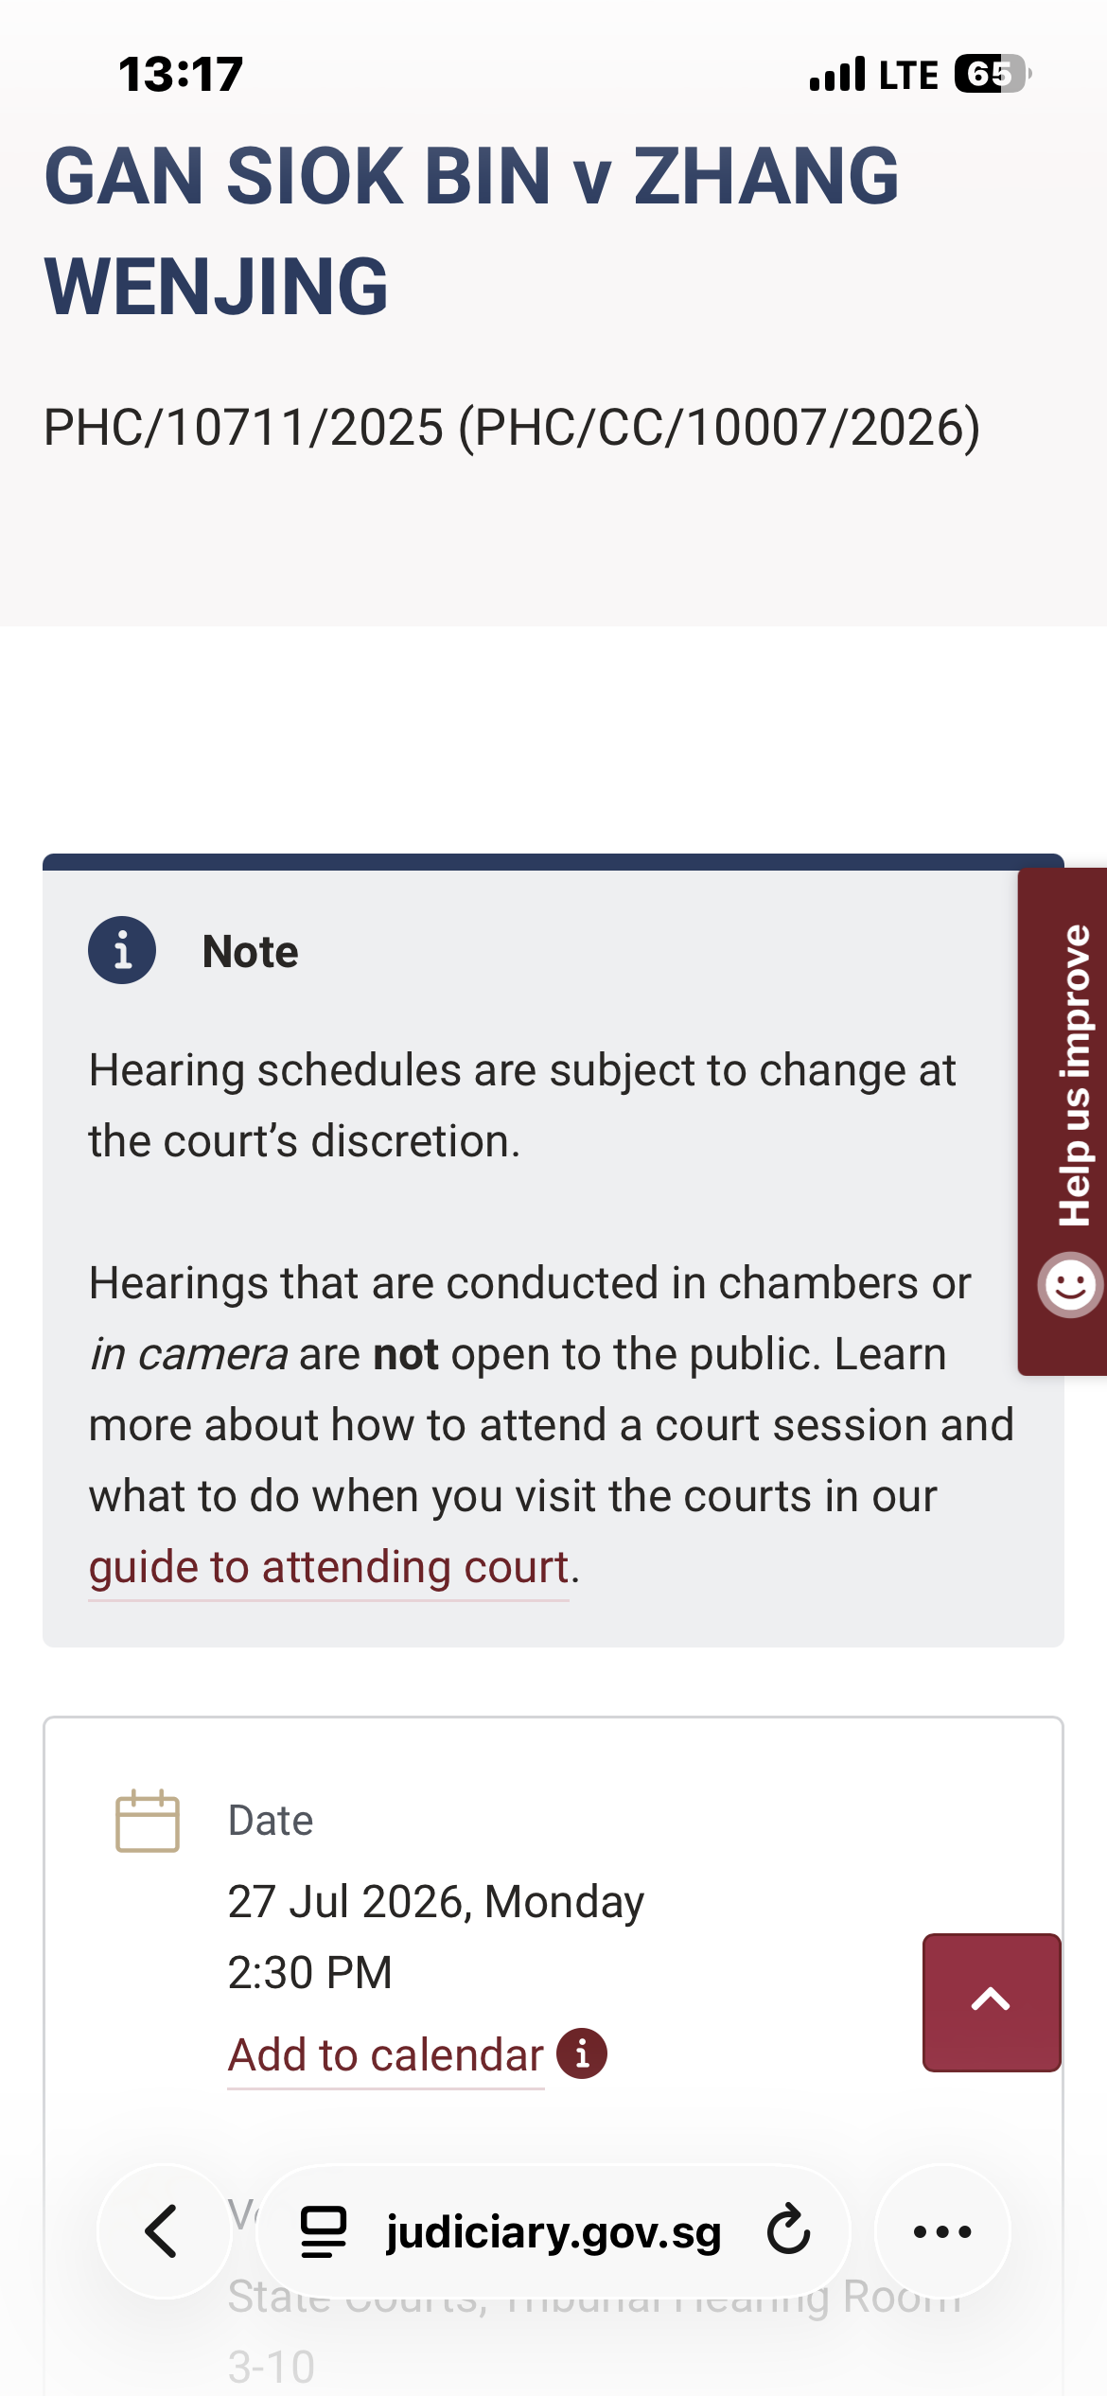The width and height of the screenshot is (1107, 2396).
Task: Select the GAN SIOK BIN v ZHANG WENJING title
Action: pyautogui.click(x=471, y=230)
